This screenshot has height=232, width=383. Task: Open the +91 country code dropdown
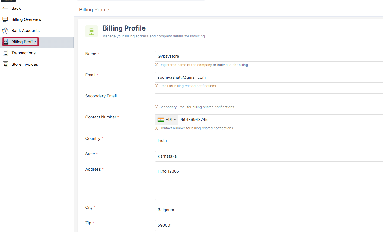tap(171, 120)
